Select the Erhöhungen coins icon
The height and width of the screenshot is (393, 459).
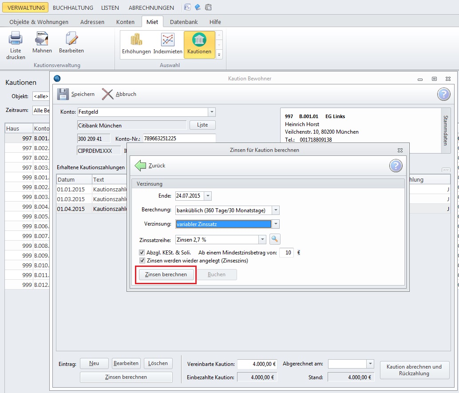[x=136, y=40]
